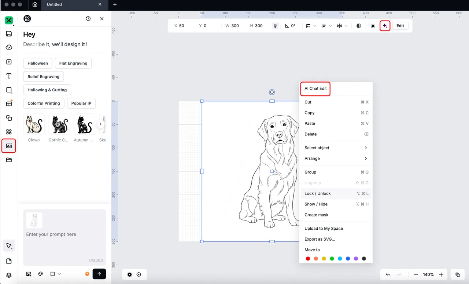This screenshot has width=469, height=284.
Task: Choose Export as SVG from context menu
Action: click(x=336, y=239)
